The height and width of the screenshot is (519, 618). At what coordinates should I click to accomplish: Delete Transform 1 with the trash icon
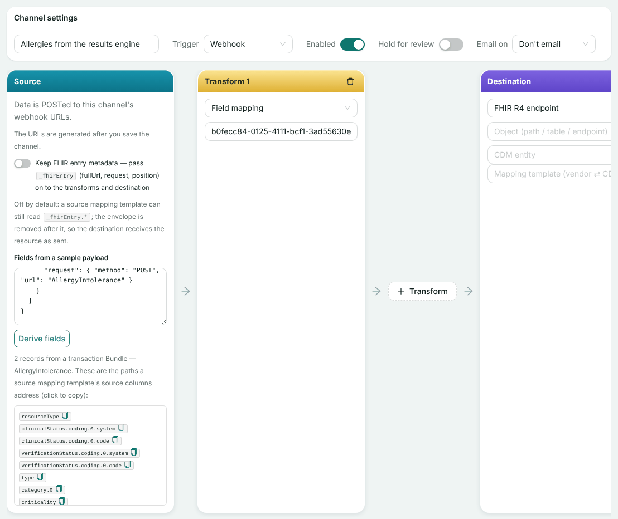[x=350, y=81]
